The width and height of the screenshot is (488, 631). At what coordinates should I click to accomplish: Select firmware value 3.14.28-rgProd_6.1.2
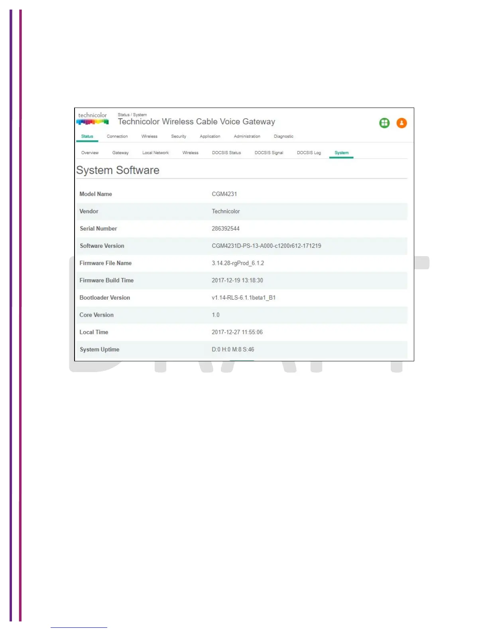(238, 263)
